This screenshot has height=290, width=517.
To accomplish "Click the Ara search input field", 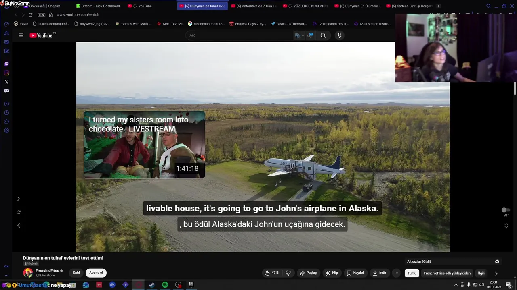I will [x=240, y=35].
